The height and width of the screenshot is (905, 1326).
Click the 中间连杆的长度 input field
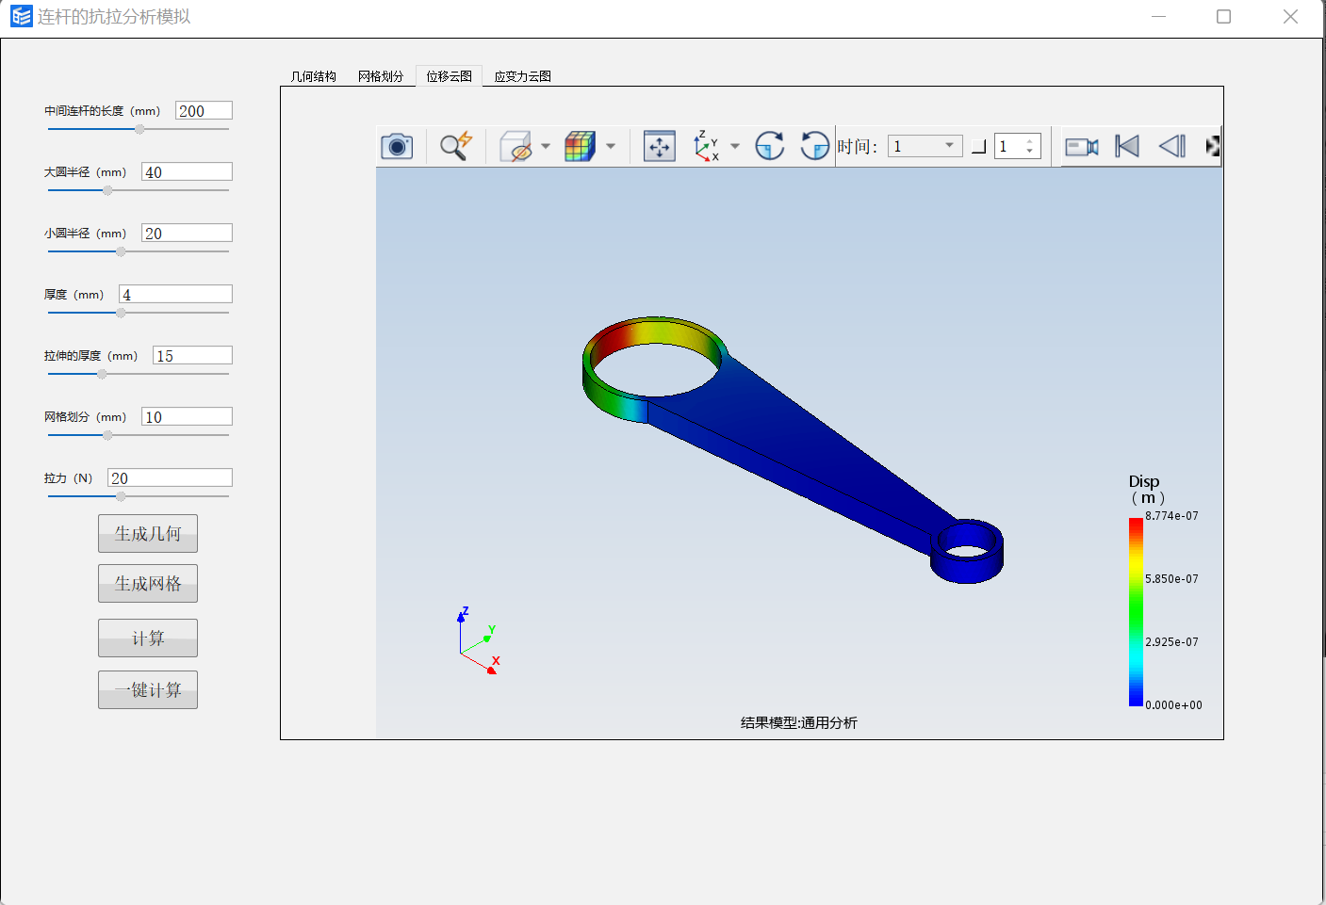click(204, 111)
